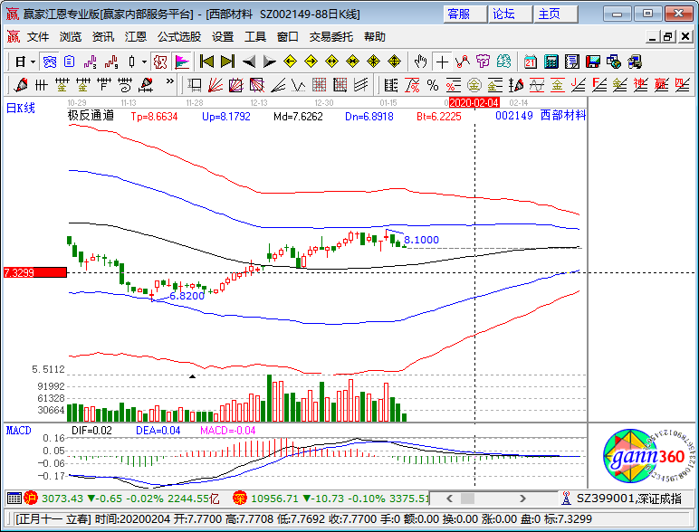This screenshot has width=699, height=532.
Task: Click the 客服 button
Action: tap(464, 14)
